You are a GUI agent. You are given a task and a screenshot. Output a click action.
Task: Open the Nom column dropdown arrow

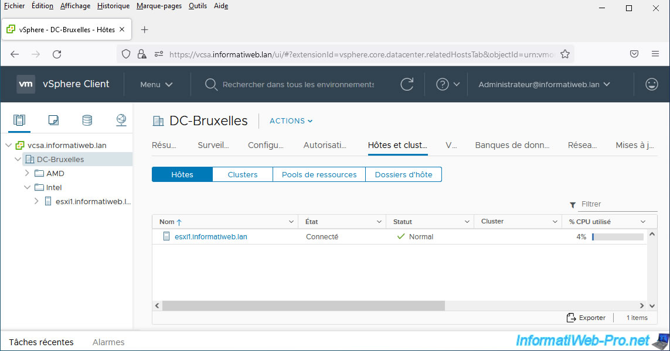pyautogui.click(x=291, y=222)
